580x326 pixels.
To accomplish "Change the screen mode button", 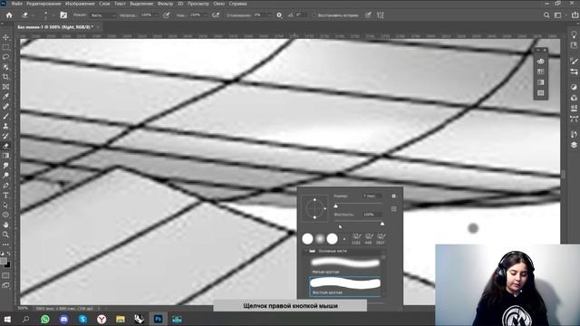I will 6,285.
